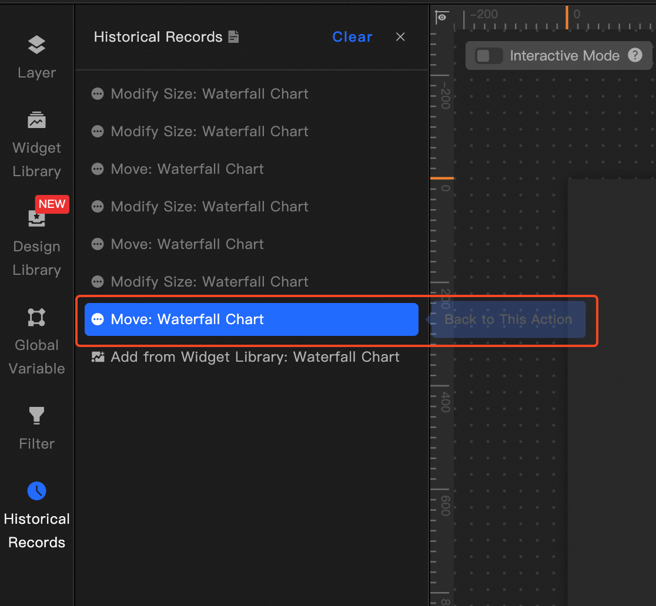Click the widget icon beside Add from Widget Library record
The height and width of the screenshot is (606, 656).
98,357
